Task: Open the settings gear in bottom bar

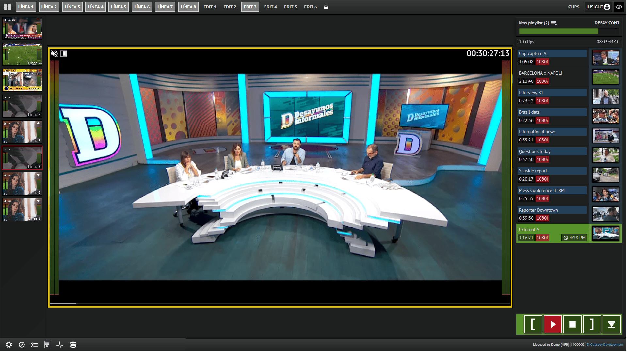Action: tap(9, 345)
